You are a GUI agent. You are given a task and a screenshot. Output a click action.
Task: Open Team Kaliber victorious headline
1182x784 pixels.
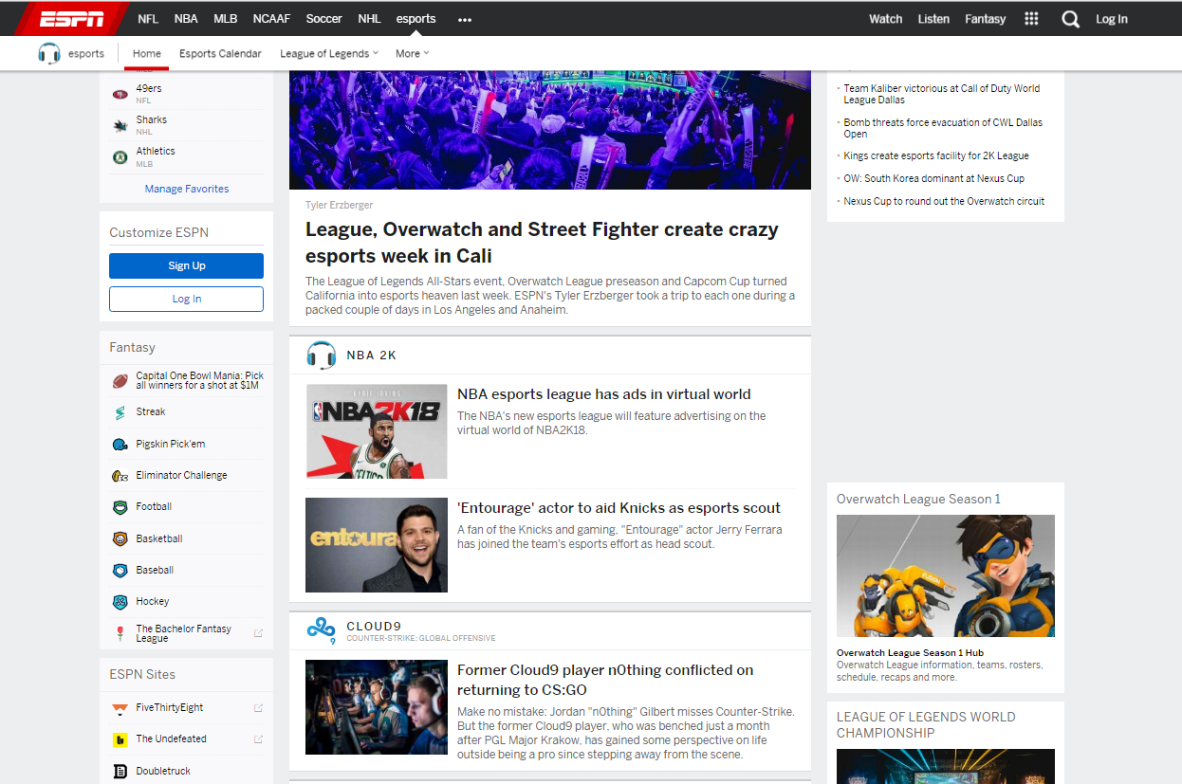[x=942, y=94]
